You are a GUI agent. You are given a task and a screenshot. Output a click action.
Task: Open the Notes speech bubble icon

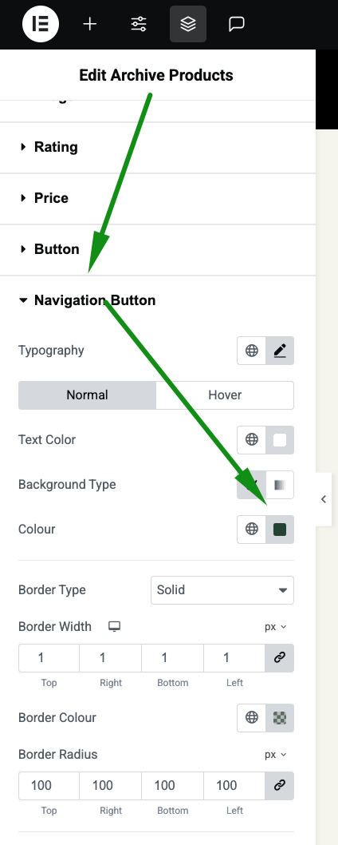pyautogui.click(x=237, y=24)
